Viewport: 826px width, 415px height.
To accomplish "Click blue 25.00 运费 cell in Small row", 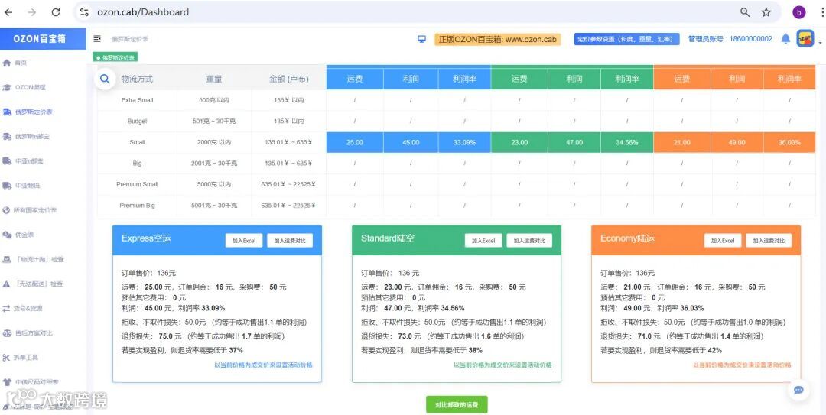I will click(x=355, y=142).
